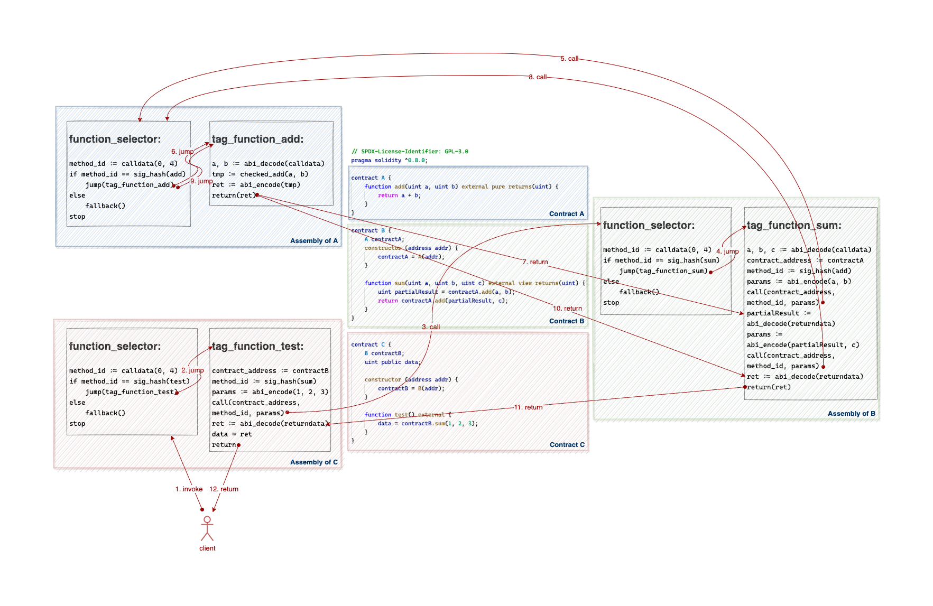The image size is (933, 606).
Task: Select the "uint public data;" line
Action: 392,362
